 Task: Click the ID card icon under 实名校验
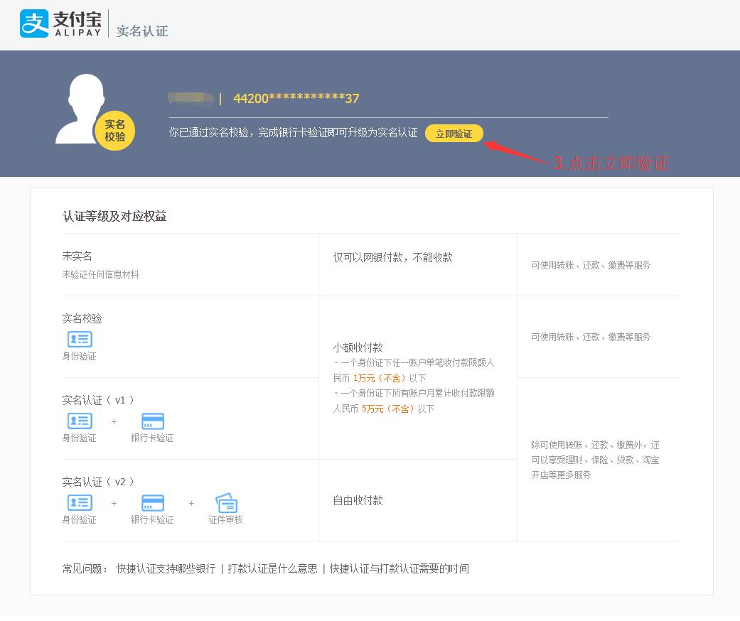(80, 339)
